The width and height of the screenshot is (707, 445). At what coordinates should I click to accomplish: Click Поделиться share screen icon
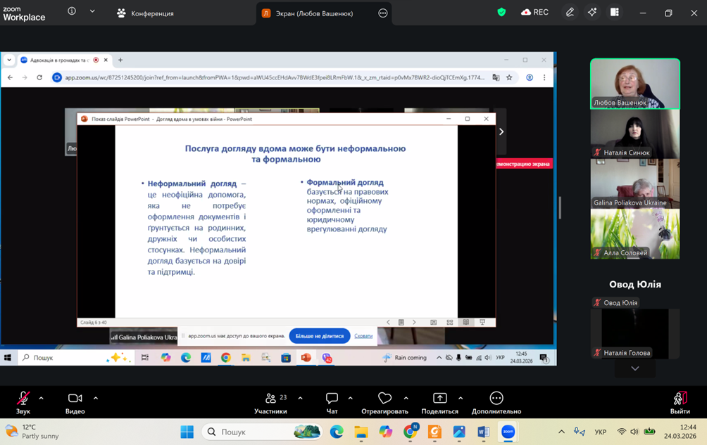point(439,402)
